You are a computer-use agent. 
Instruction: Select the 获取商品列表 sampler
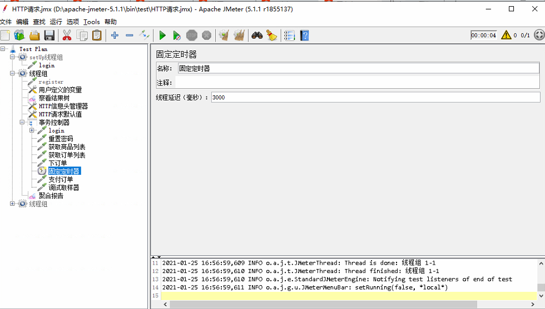(67, 147)
